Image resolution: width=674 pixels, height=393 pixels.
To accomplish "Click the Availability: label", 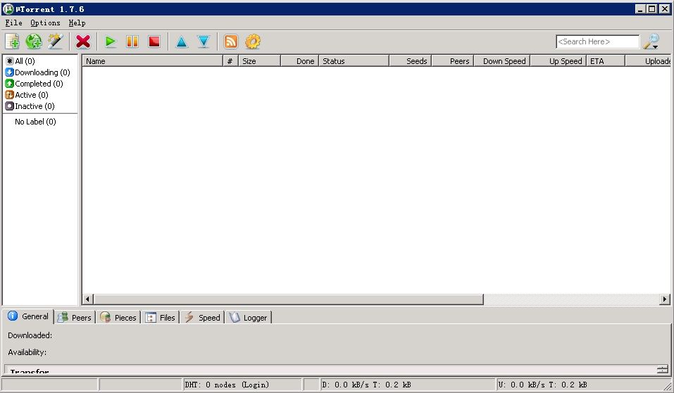I will coord(27,352).
